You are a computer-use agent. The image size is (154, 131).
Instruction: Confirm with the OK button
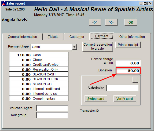[x=131, y=22]
